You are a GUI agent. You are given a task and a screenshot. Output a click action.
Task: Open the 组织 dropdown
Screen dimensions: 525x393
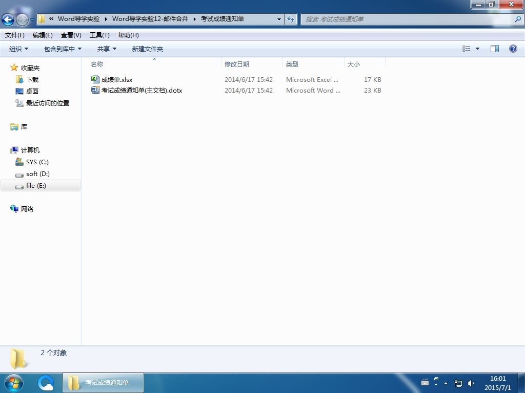pos(19,49)
